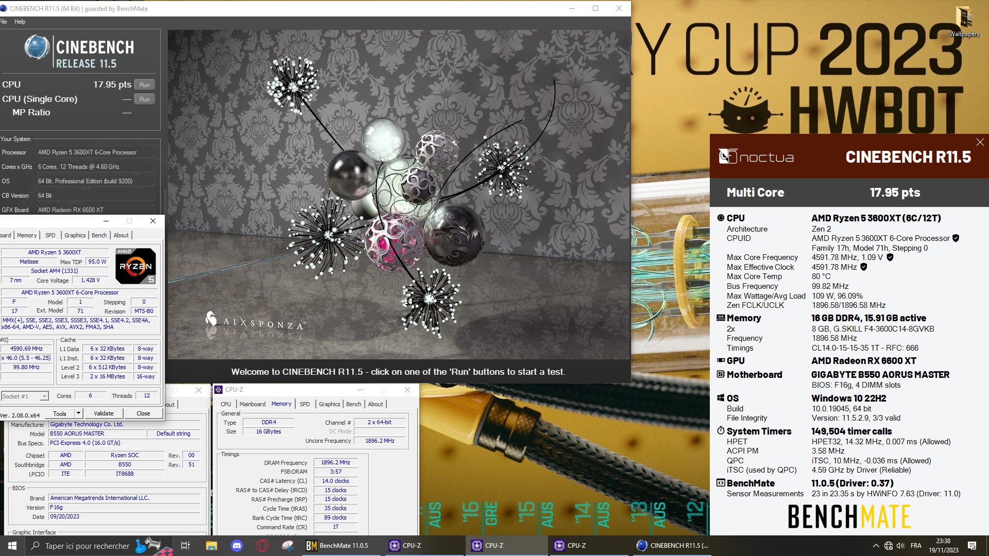Click the 17.95 pts Multi Core score

(x=895, y=193)
